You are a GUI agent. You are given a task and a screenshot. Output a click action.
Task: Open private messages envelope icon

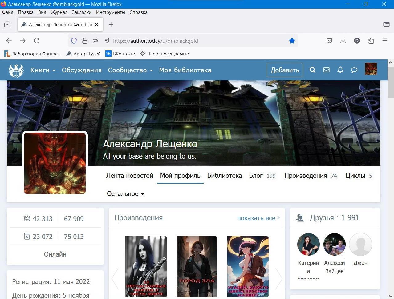[326, 70]
